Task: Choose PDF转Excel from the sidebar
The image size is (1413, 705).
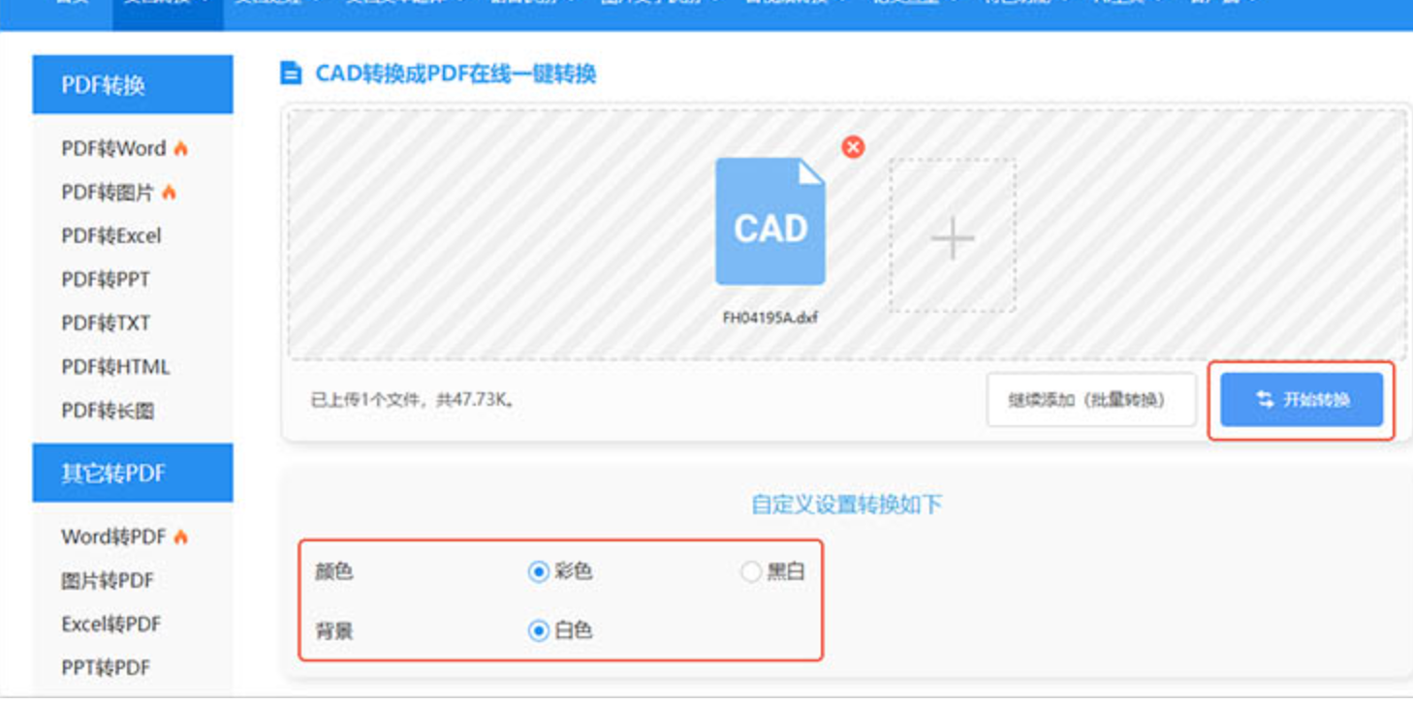Action: pyautogui.click(x=111, y=235)
